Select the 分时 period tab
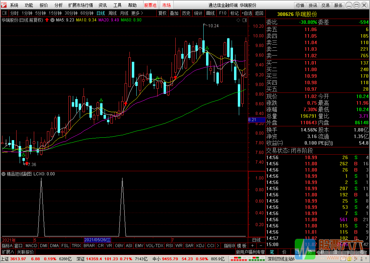The image size is (370, 263). 14,13
